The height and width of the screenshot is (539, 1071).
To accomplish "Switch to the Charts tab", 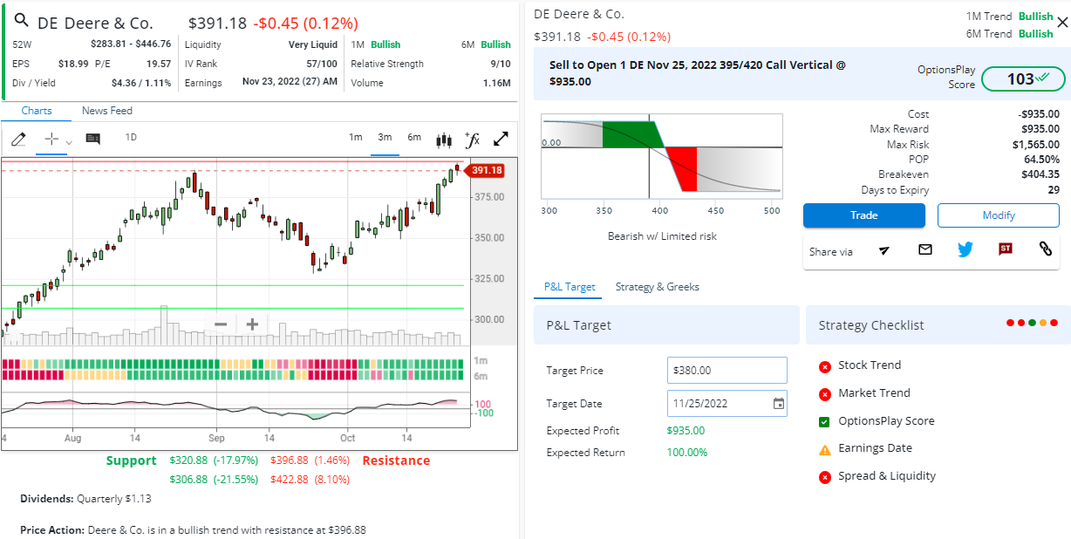I will tap(37, 111).
